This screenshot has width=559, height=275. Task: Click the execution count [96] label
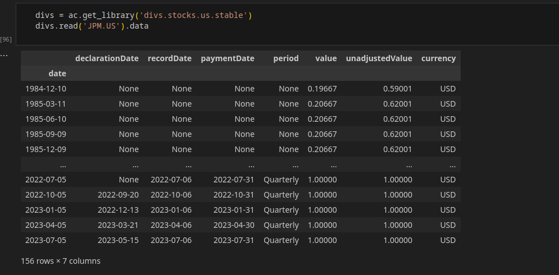[x=6, y=39]
